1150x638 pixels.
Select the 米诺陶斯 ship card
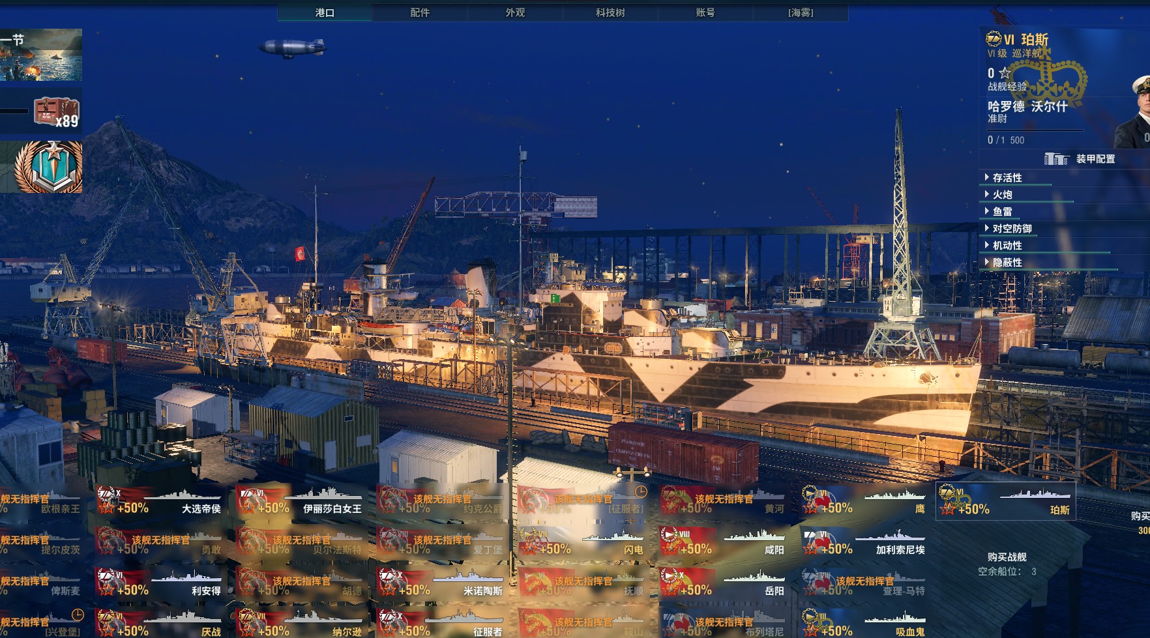[441, 582]
